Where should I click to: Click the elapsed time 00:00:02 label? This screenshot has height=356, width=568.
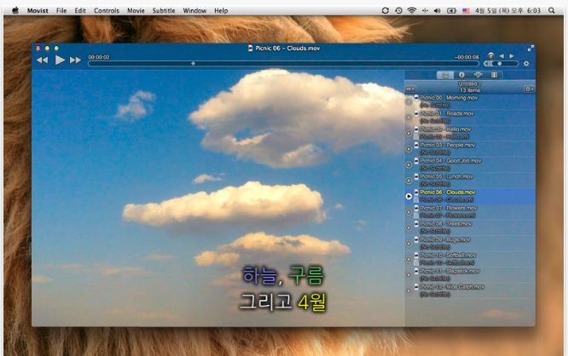pos(99,57)
